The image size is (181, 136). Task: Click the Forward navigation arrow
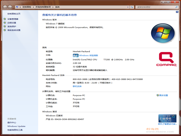(x=10, y=7)
